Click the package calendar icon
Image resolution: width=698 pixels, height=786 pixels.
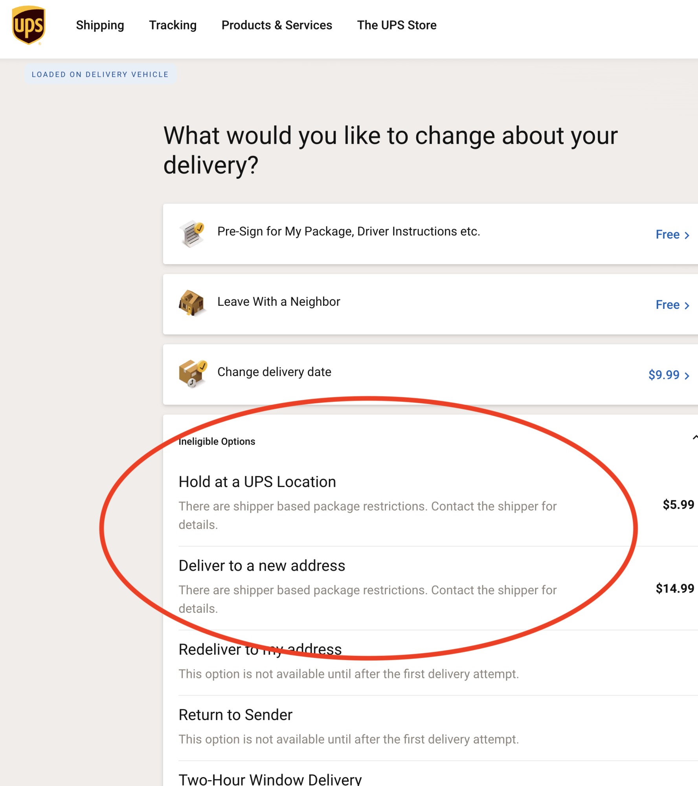pos(192,373)
